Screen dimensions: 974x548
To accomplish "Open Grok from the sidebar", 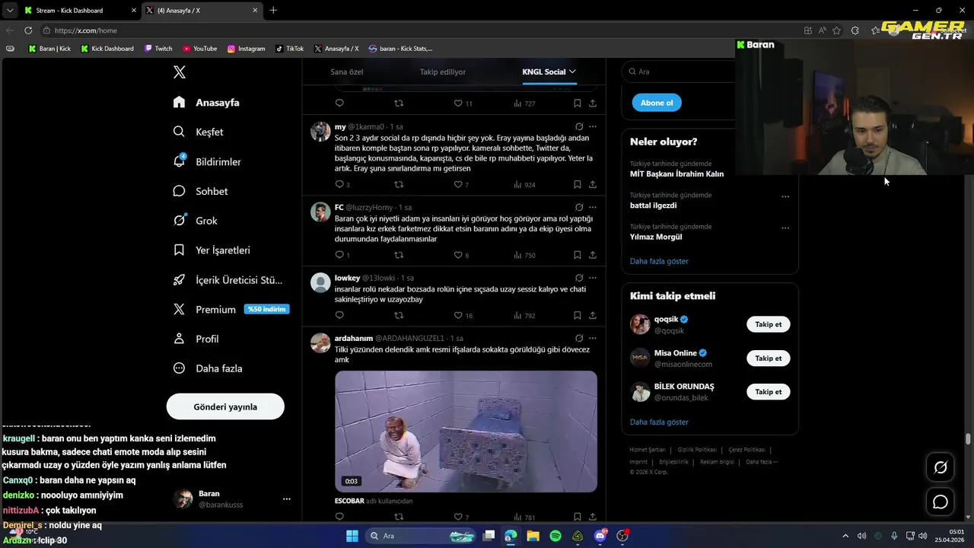I will (195, 221).
